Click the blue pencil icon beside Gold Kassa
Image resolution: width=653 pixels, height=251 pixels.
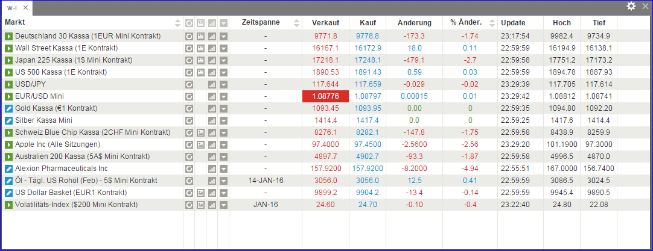click(x=8, y=108)
